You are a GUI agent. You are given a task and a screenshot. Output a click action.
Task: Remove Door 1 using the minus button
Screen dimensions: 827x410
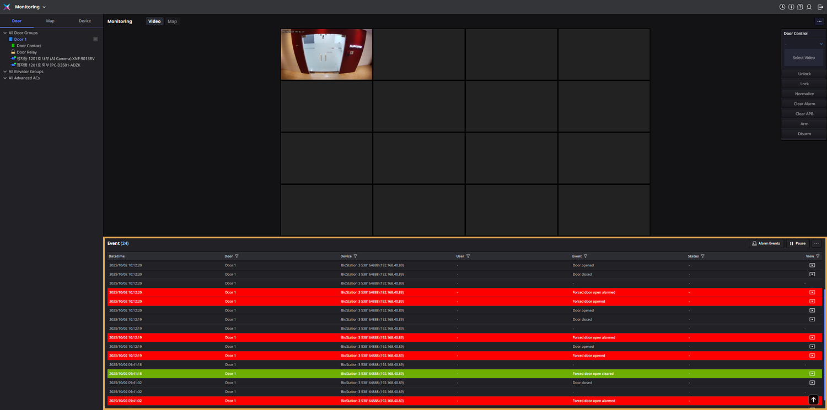pyautogui.click(x=95, y=39)
